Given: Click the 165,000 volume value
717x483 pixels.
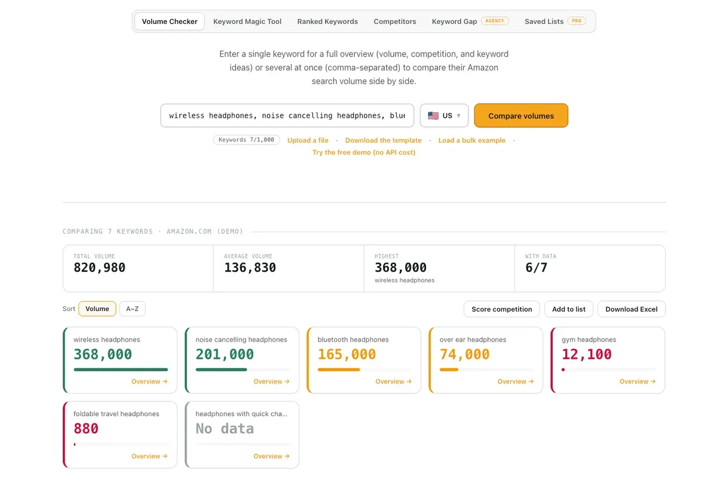Looking at the screenshot, I should point(347,354).
